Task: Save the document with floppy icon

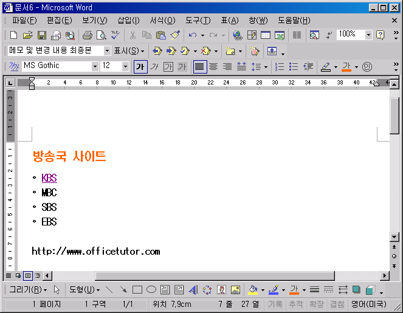Action: pos(42,35)
